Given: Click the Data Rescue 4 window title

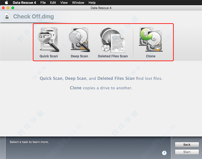Looking at the screenshot, I should click(101, 8).
